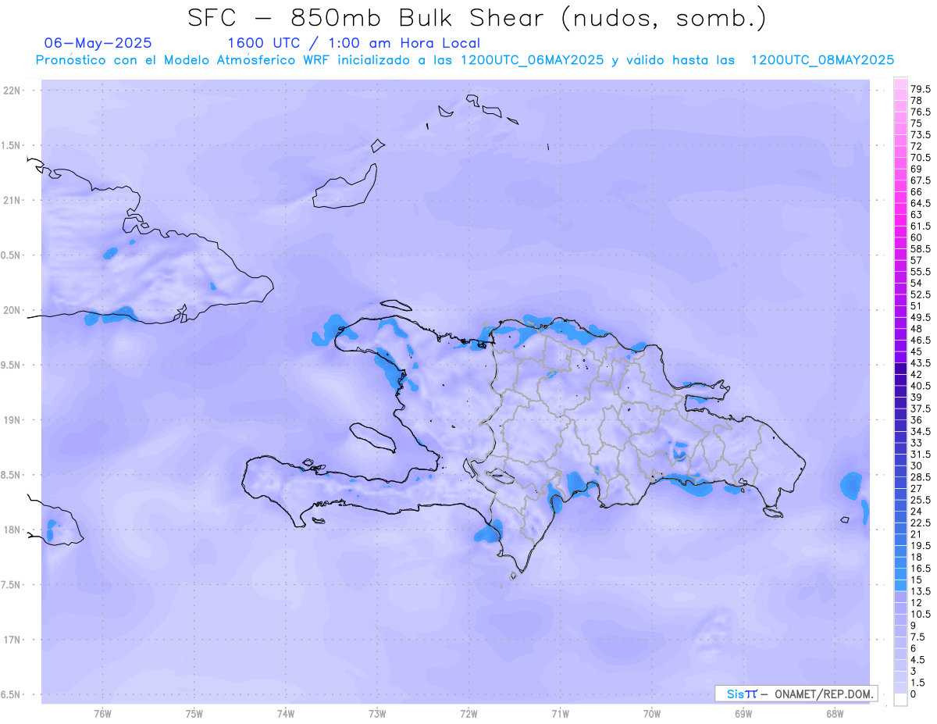Screen dimensions: 937x724
Task: Click the "18N" latitude axis label
Action: coord(13,530)
